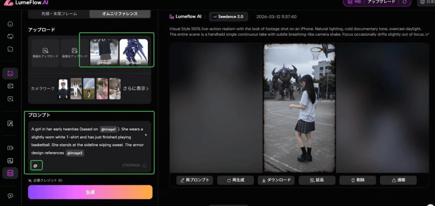
Task: Click the 再生成 button
Action: 235,180
